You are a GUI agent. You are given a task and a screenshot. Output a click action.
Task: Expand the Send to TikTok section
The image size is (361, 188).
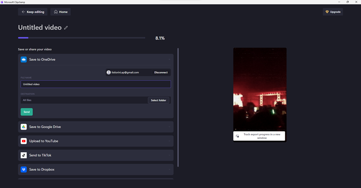click(x=96, y=155)
